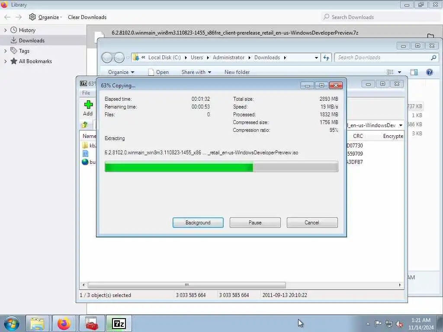
Task: Go back with Library back arrow
Action: pos(7,17)
